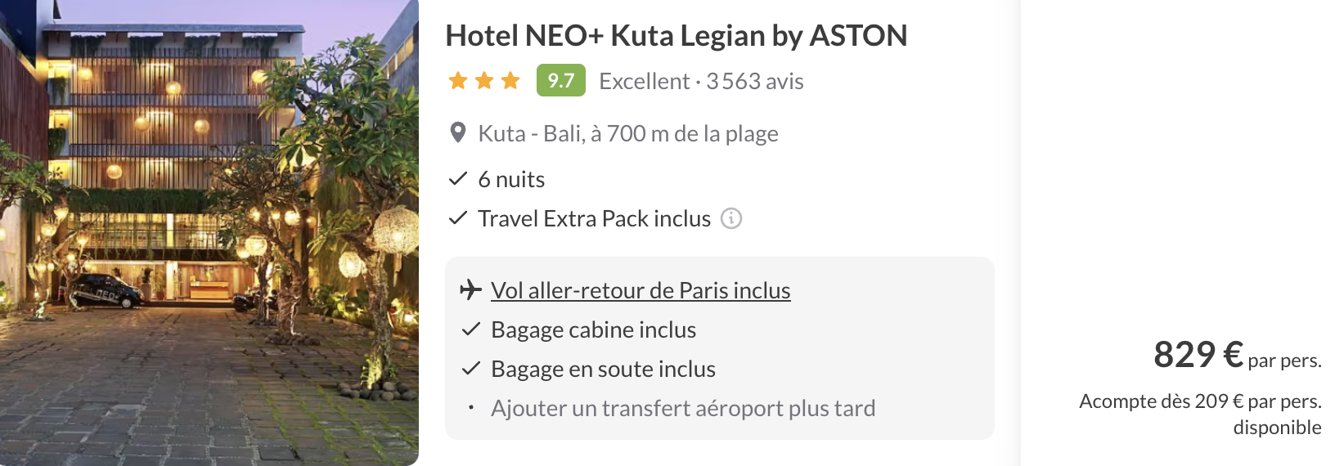Click Ajouter un transfert aéroport plus tard
Viewport: 1335px width, 466px height.
pos(683,408)
